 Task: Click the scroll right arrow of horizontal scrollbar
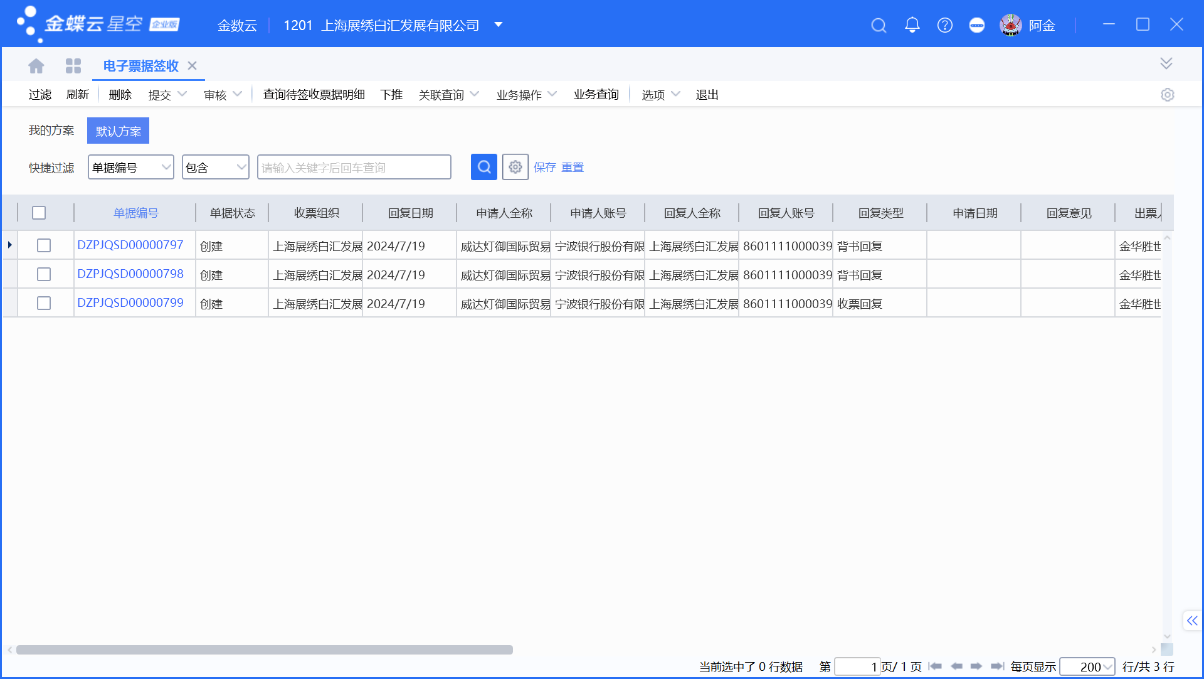(x=1154, y=650)
